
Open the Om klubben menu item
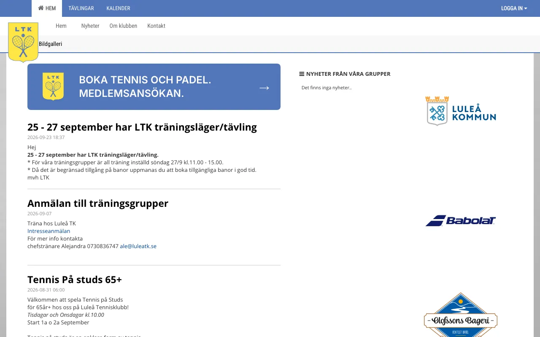123,26
